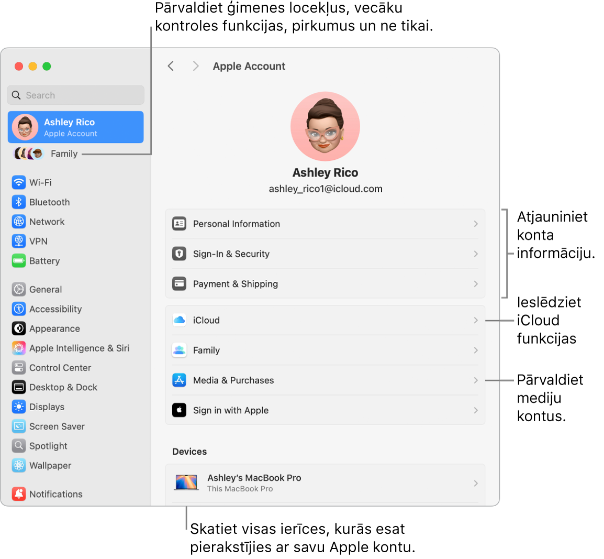The width and height of the screenshot is (604, 559).
Task: Go back with the left arrow button
Action: [171, 67]
